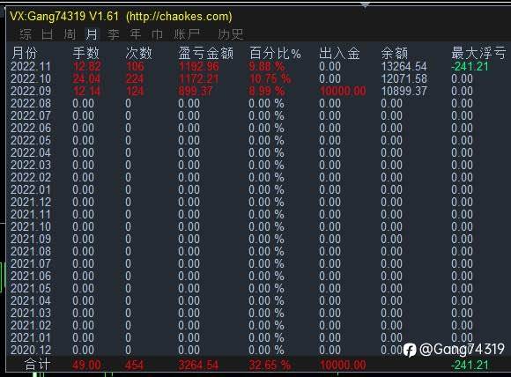Switch to the 币 currency tab

pyautogui.click(x=158, y=34)
